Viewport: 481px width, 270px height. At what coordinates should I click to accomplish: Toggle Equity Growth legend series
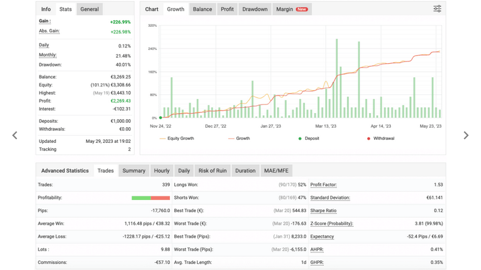tap(177, 139)
